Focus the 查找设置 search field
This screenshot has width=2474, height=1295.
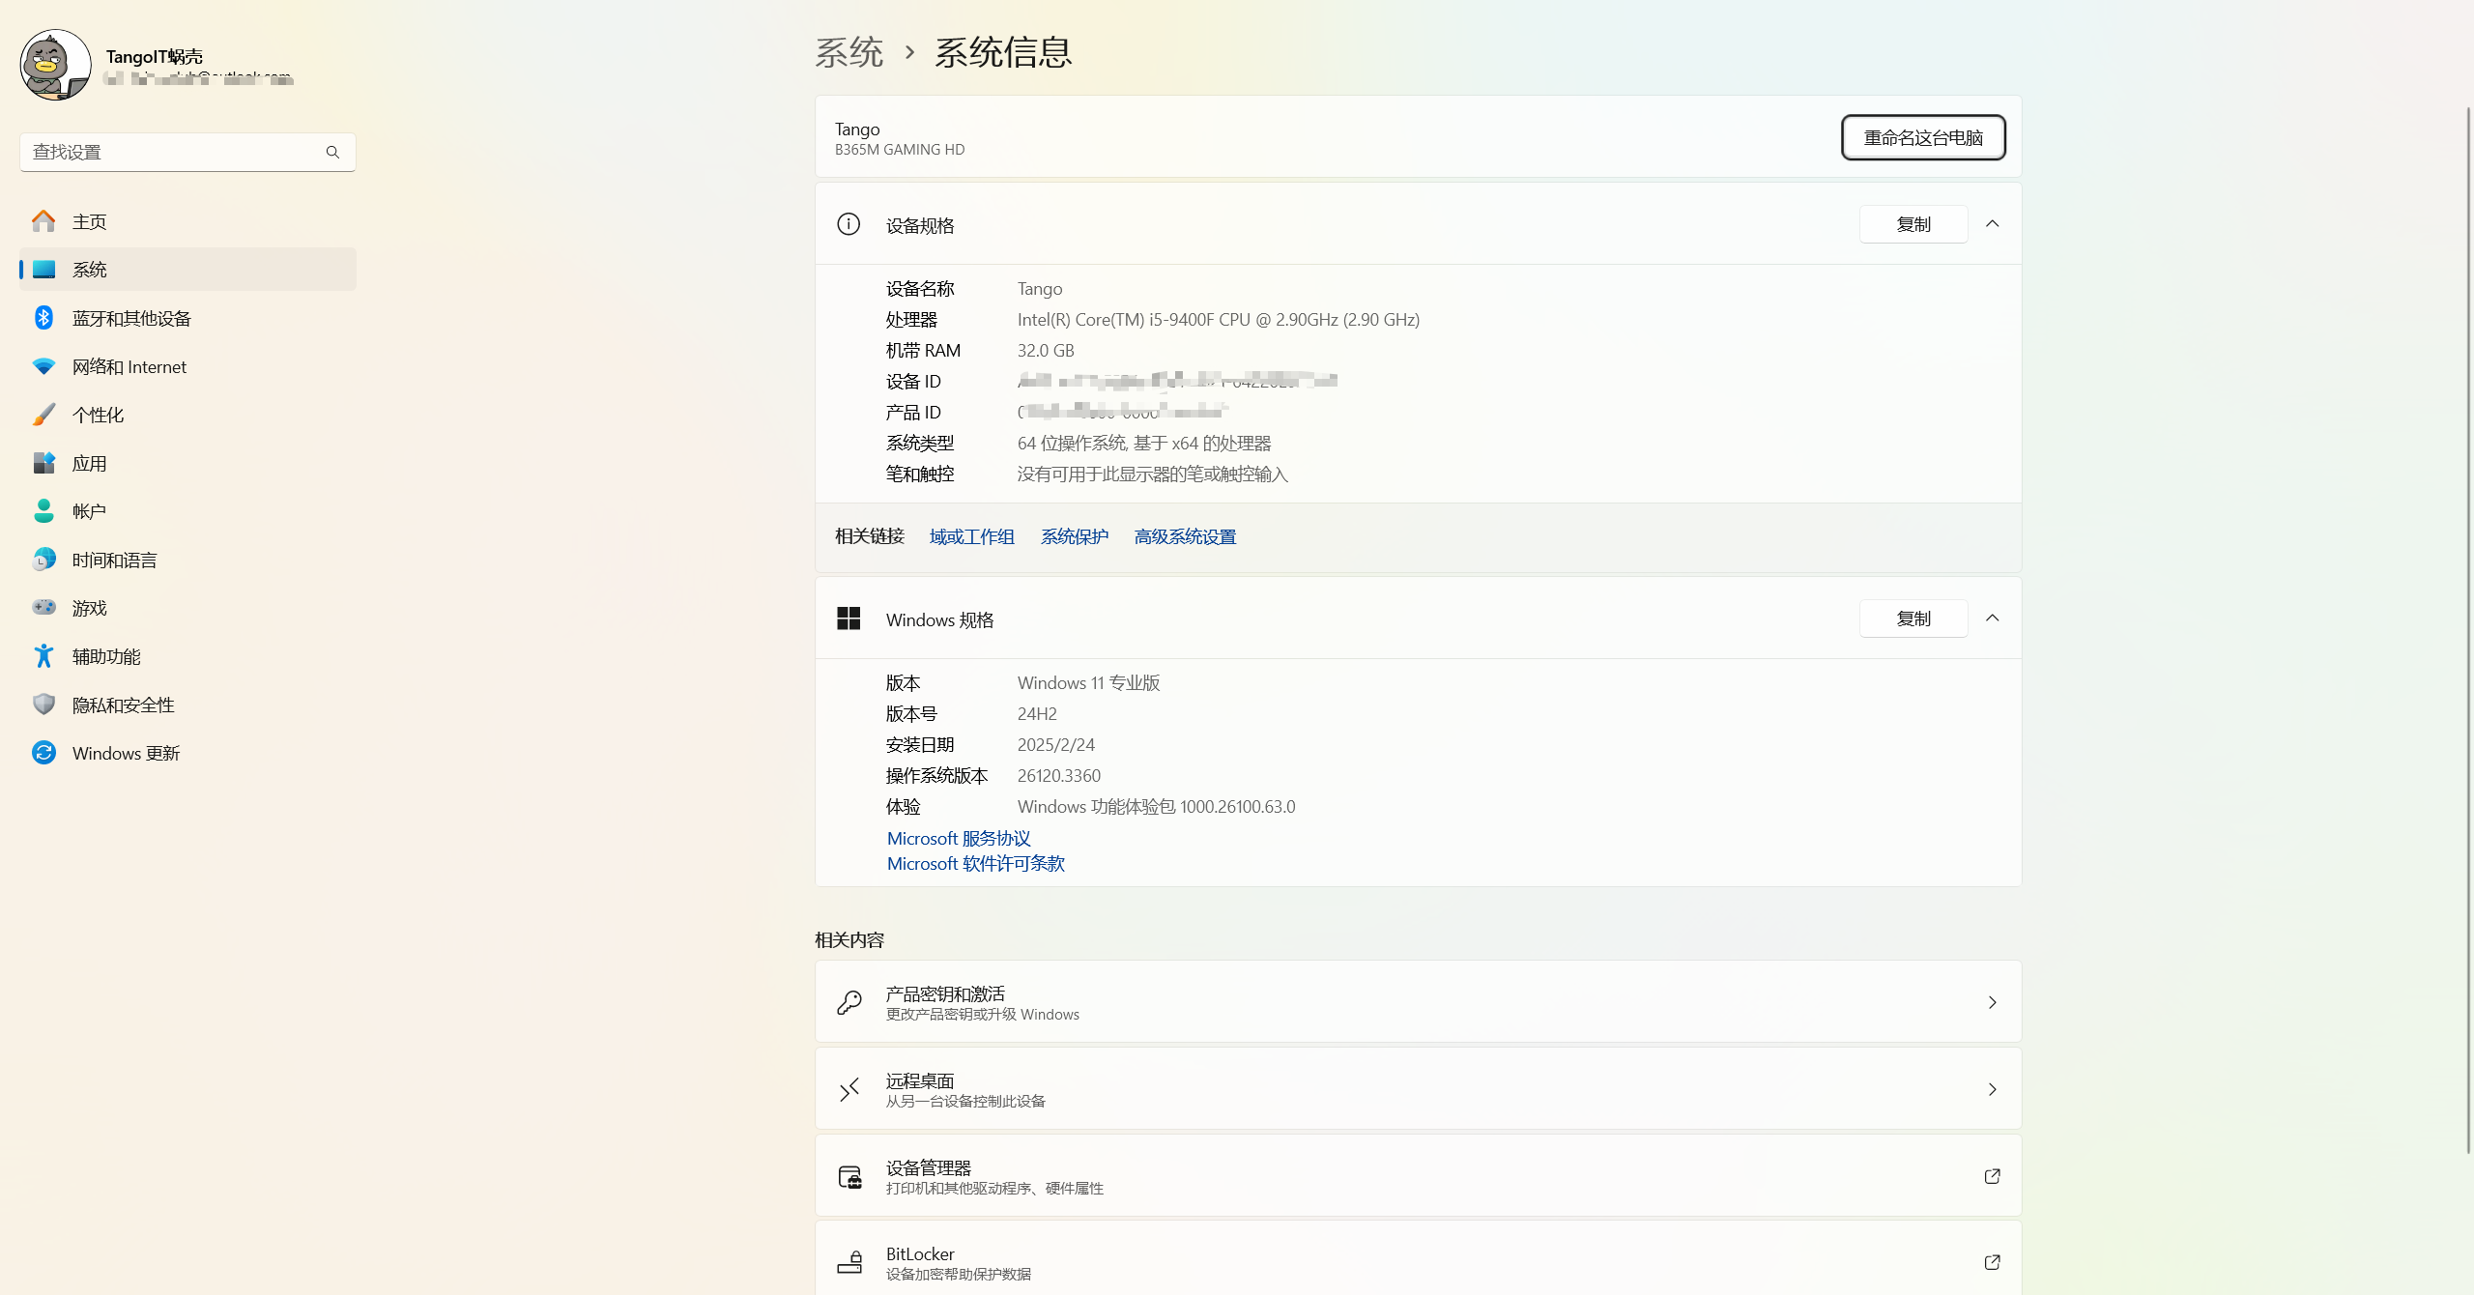point(187,152)
